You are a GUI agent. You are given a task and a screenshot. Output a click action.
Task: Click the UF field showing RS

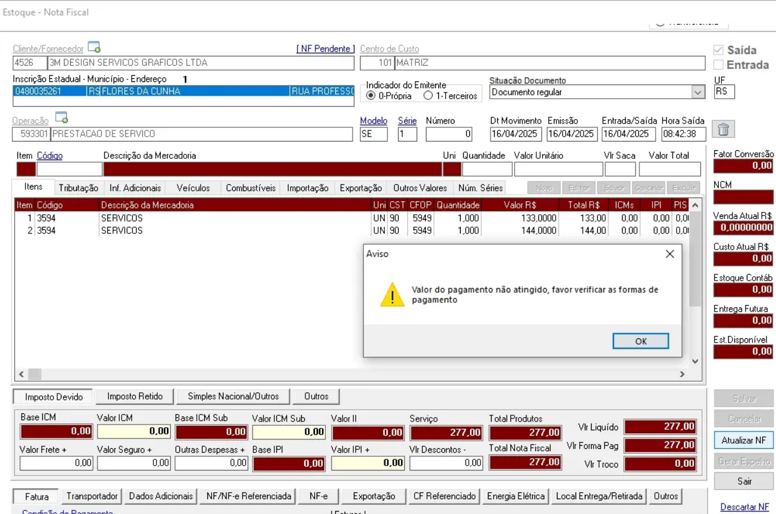click(724, 92)
